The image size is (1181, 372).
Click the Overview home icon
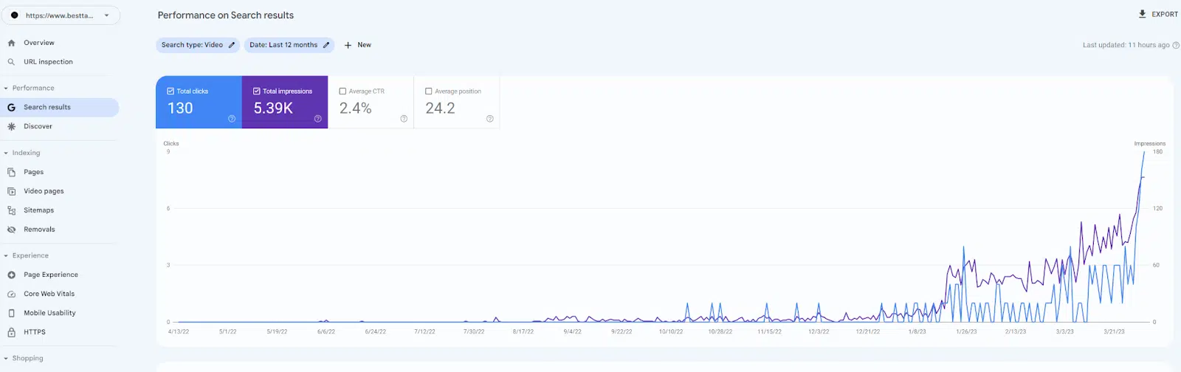point(11,43)
